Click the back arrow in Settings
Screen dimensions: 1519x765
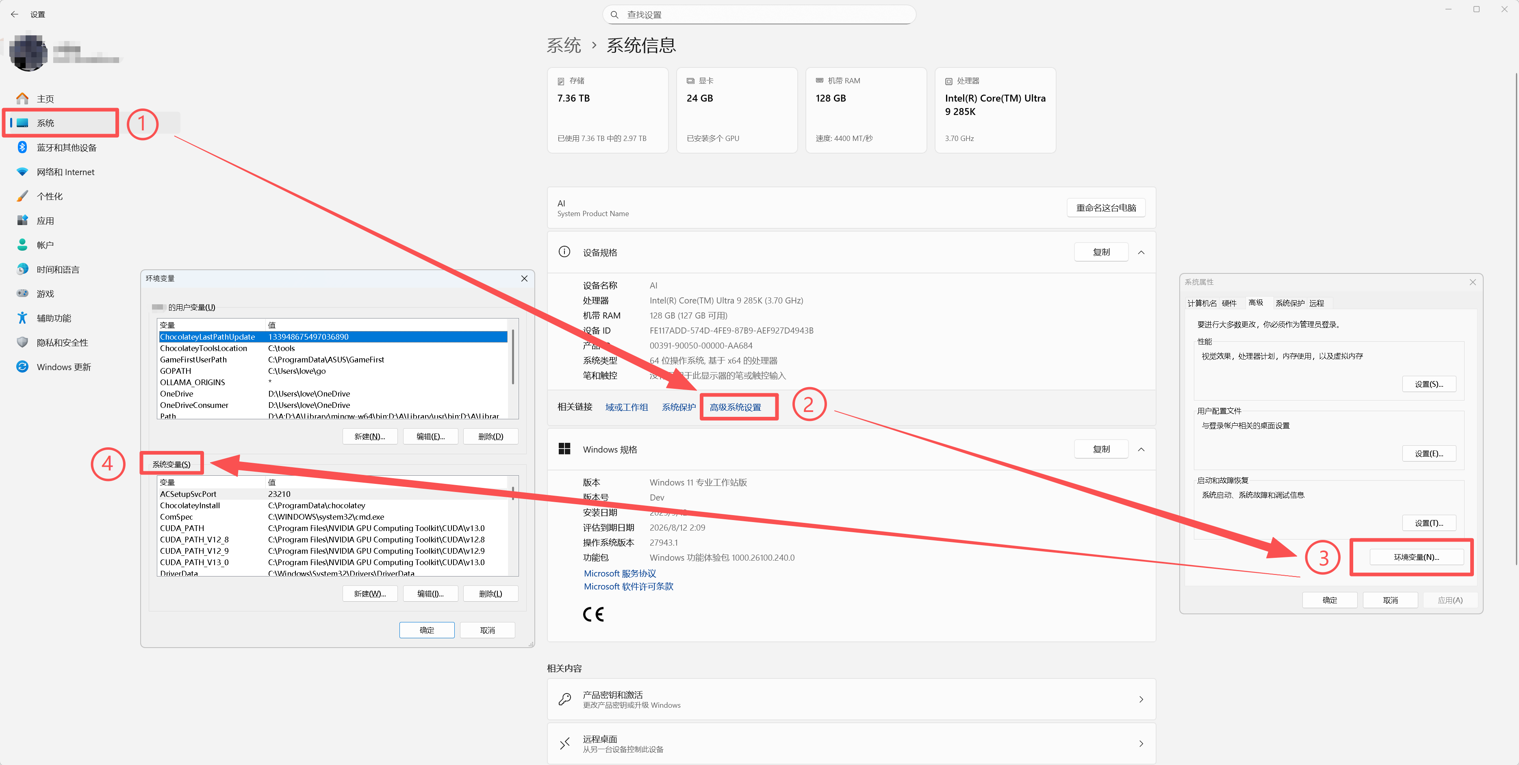pyautogui.click(x=15, y=14)
